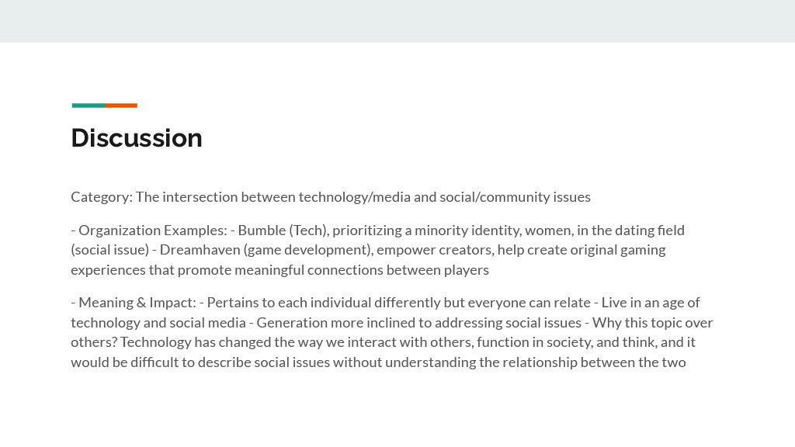Click the 'Meaning & Impact:' label
The width and height of the screenshot is (795, 447).
pyautogui.click(x=137, y=303)
